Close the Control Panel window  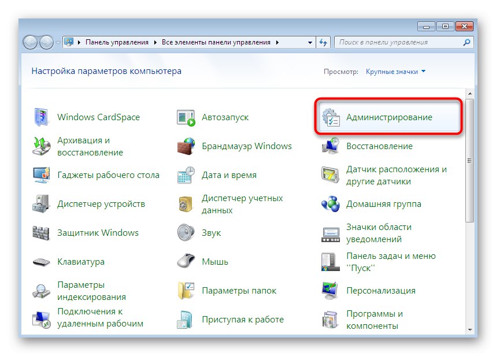(464, 27)
